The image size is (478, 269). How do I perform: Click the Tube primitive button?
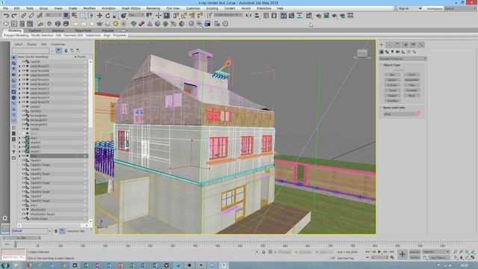pos(412,85)
